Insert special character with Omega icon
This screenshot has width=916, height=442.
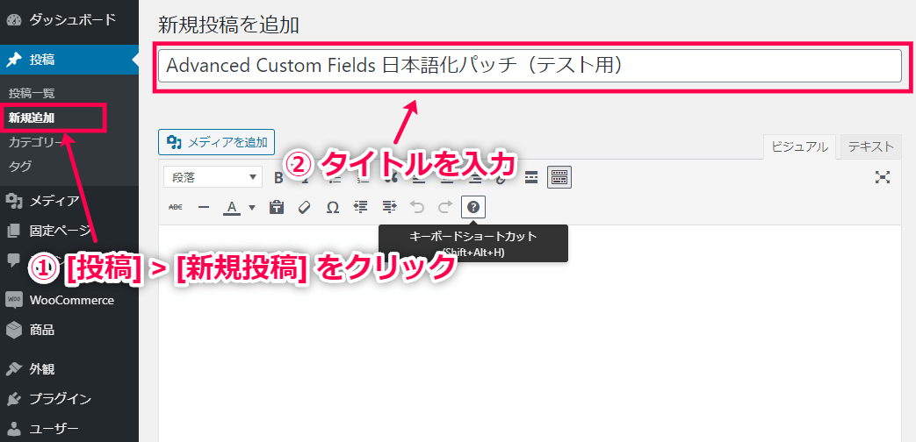point(332,207)
